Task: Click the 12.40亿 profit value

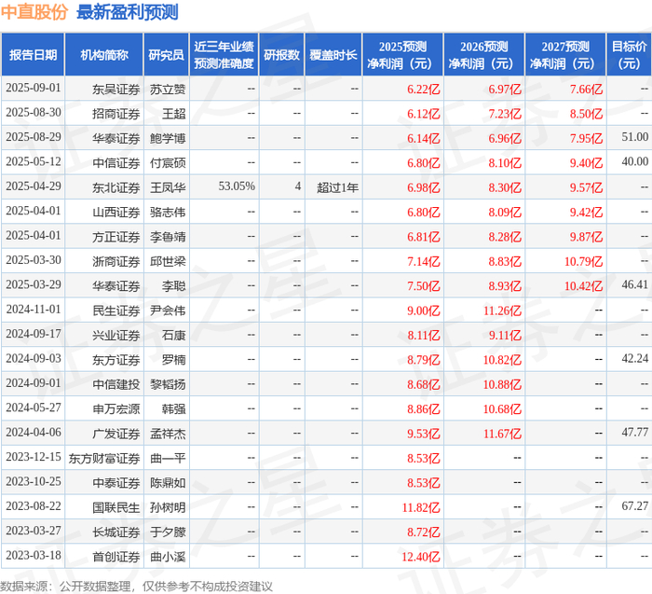Action: [x=420, y=557]
